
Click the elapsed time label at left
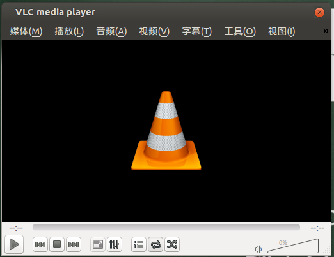pyautogui.click(x=16, y=228)
